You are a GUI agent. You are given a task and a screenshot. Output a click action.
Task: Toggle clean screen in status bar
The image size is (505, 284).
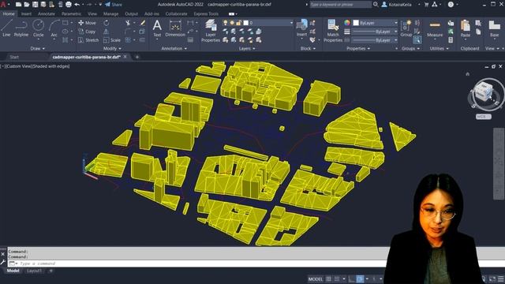click(492, 278)
